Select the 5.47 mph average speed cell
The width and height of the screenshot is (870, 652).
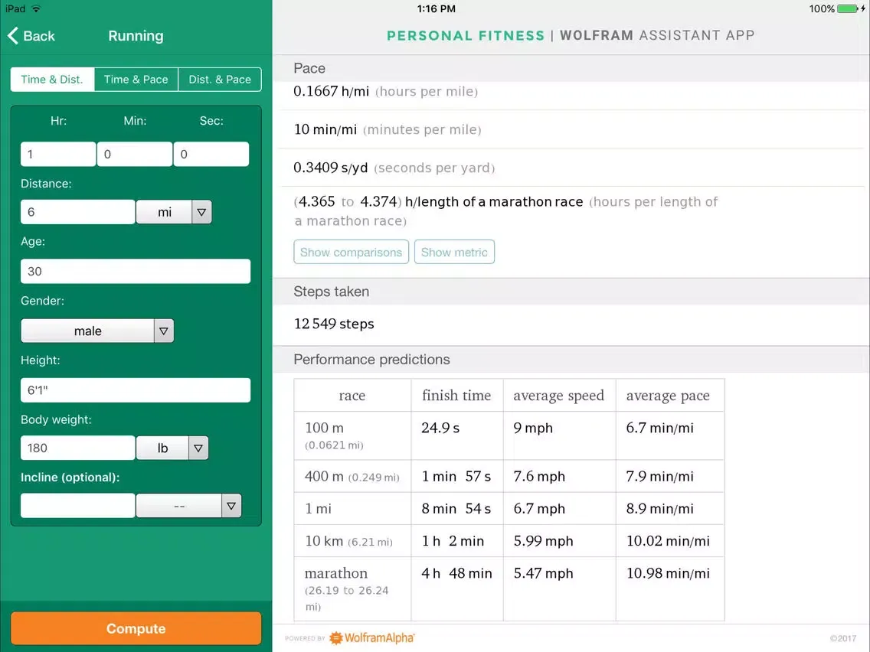559,588
